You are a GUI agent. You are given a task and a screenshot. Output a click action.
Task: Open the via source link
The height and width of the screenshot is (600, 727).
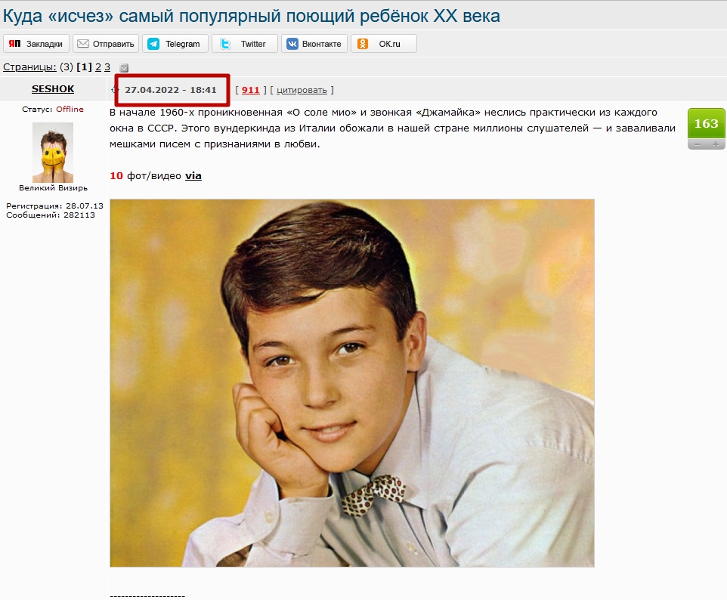pos(193,176)
